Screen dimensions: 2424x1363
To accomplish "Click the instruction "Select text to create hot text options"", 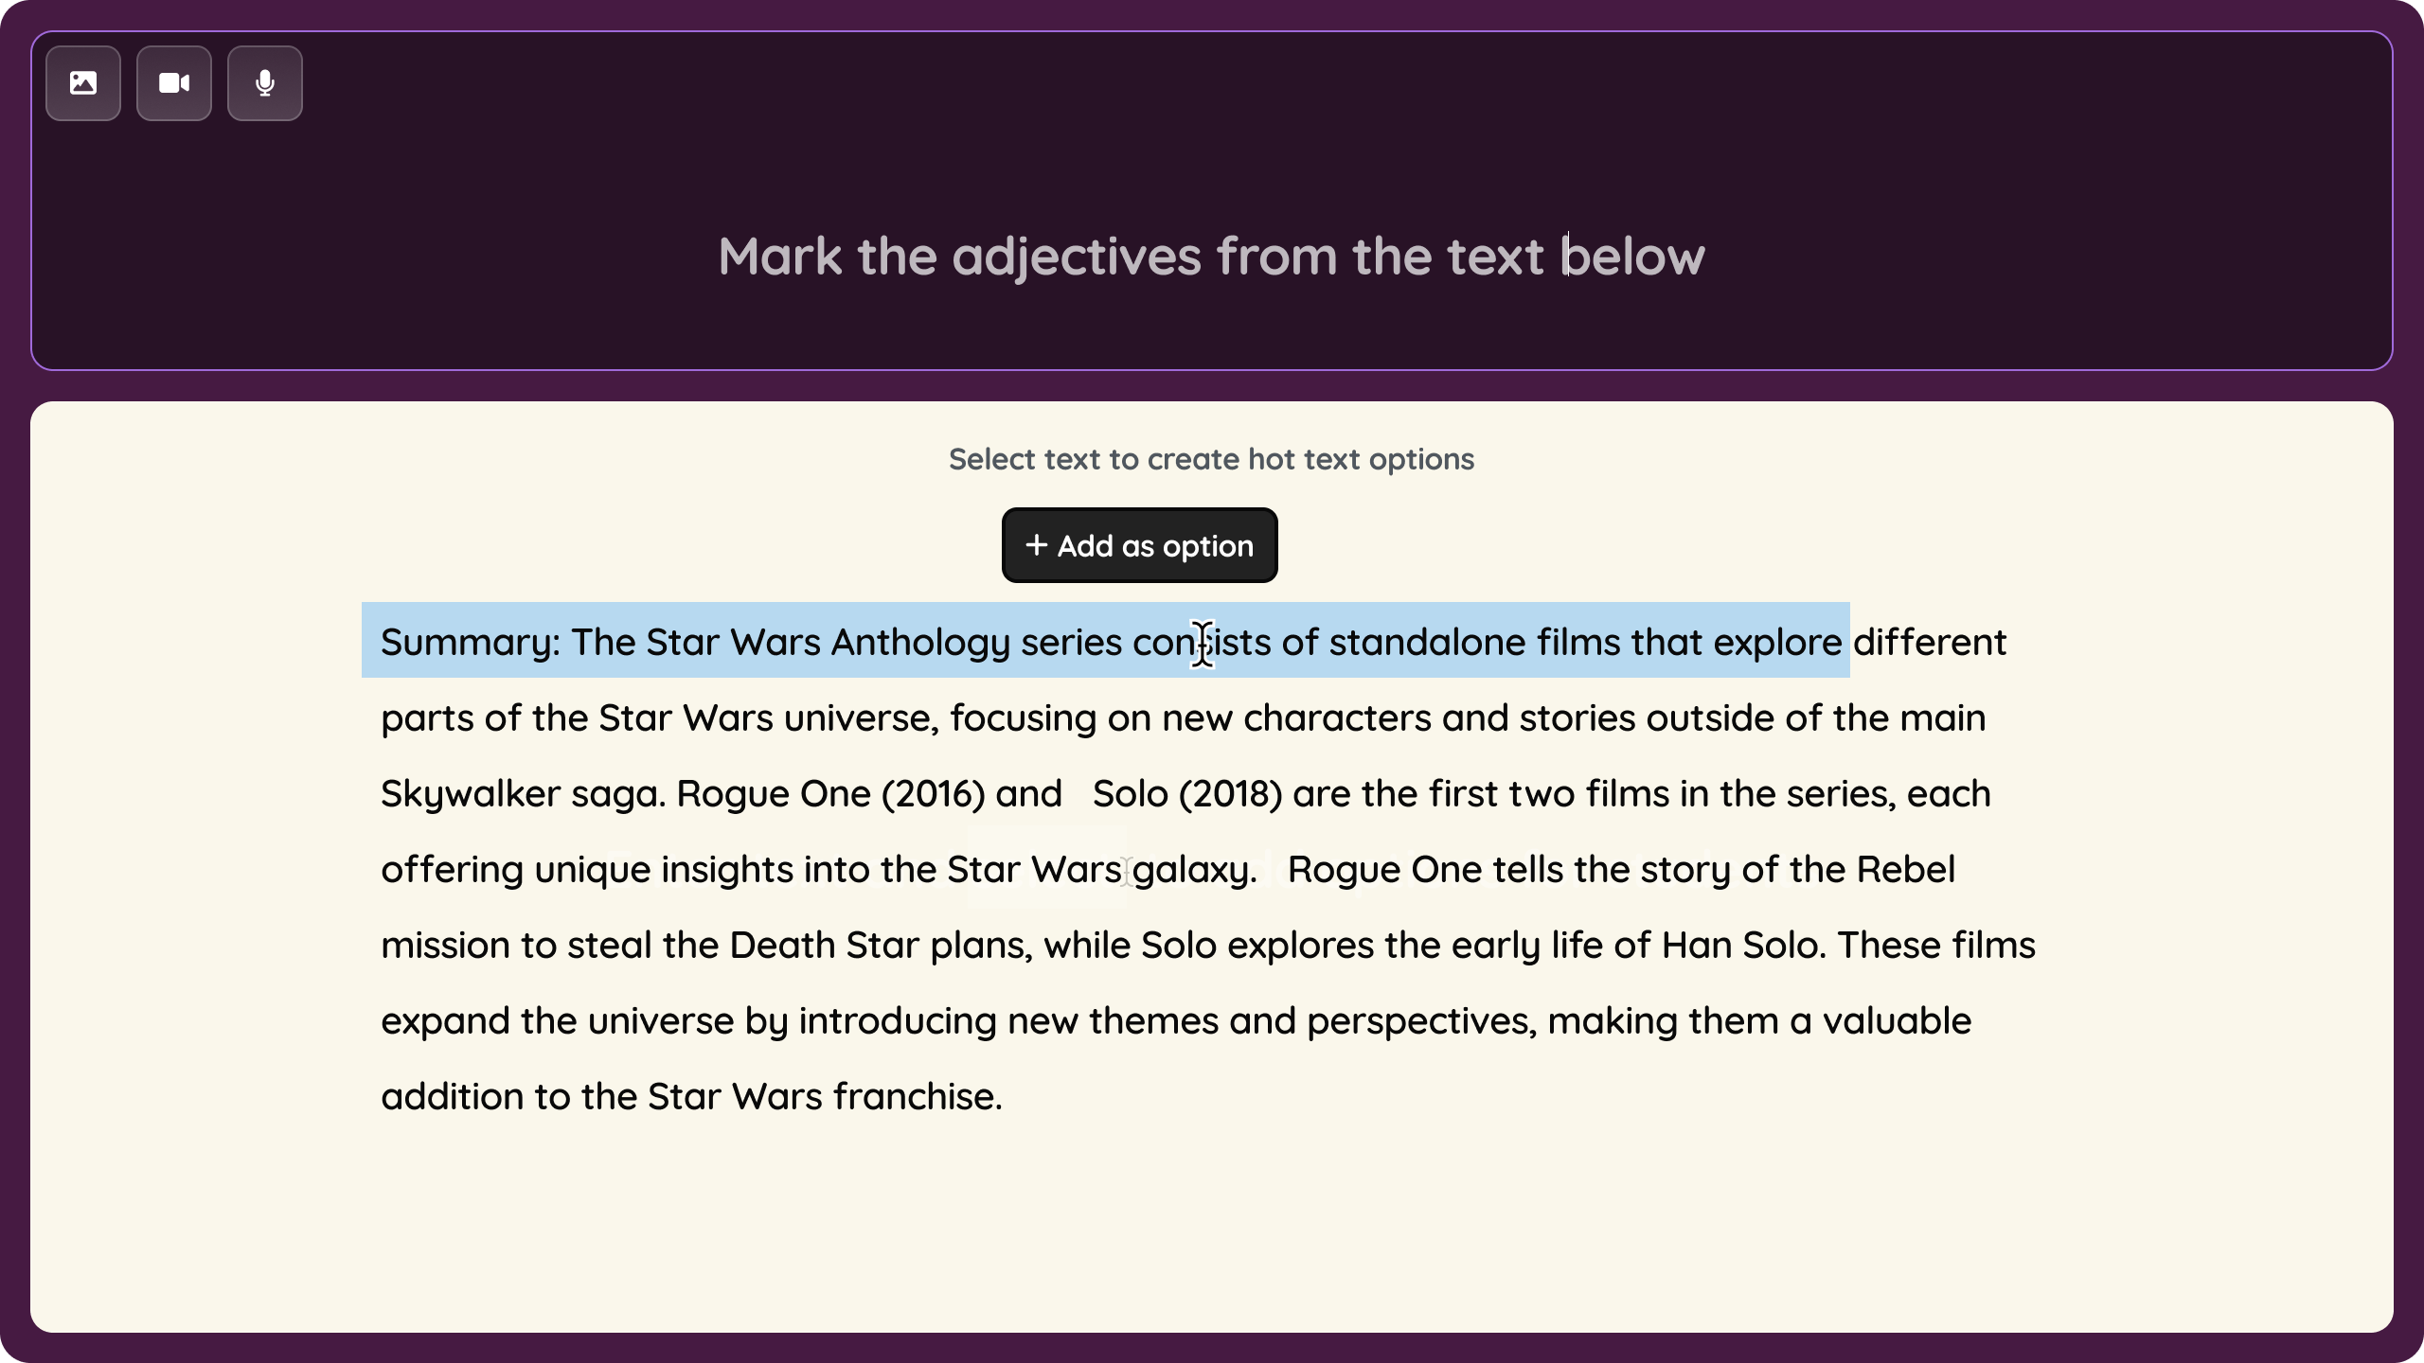I will click(x=1211, y=459).
